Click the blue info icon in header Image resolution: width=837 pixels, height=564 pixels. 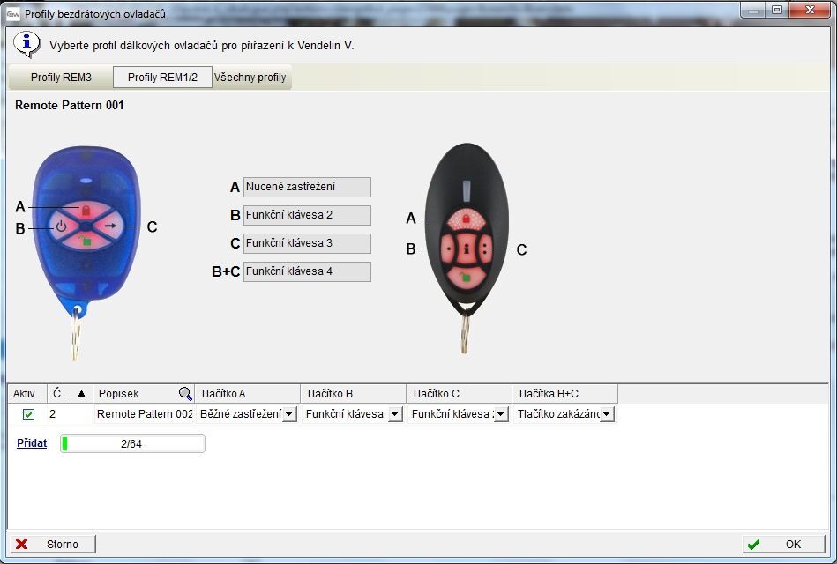point(26,43)
